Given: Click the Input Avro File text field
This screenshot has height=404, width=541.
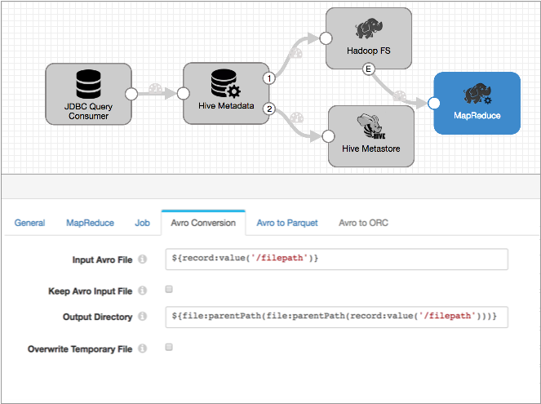Looking at the screenshot, I should pyautogui.click(x=335, y=259).
